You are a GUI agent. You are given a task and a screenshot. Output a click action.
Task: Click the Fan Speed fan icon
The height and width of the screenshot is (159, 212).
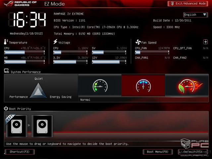click(x=138, y=42)
